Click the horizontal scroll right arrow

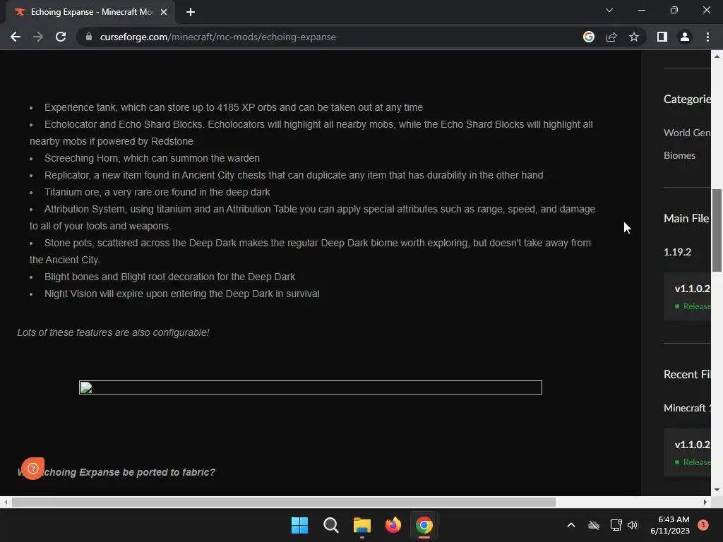pos(705,502)
